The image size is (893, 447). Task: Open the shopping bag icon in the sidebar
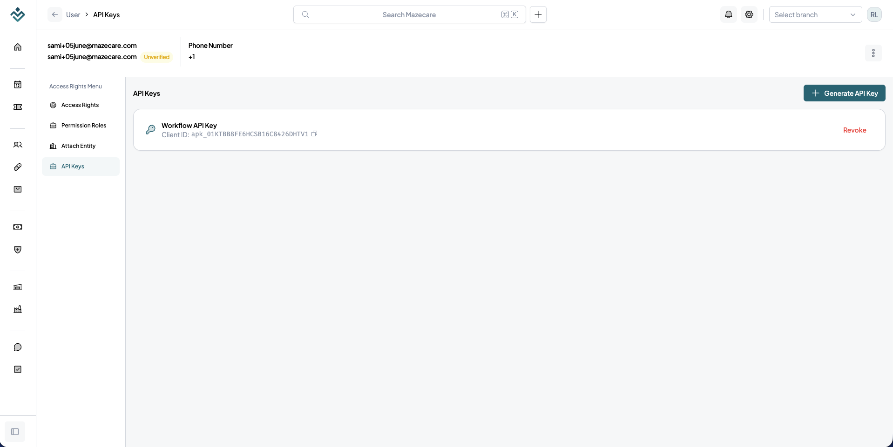(x=18, y=189)
